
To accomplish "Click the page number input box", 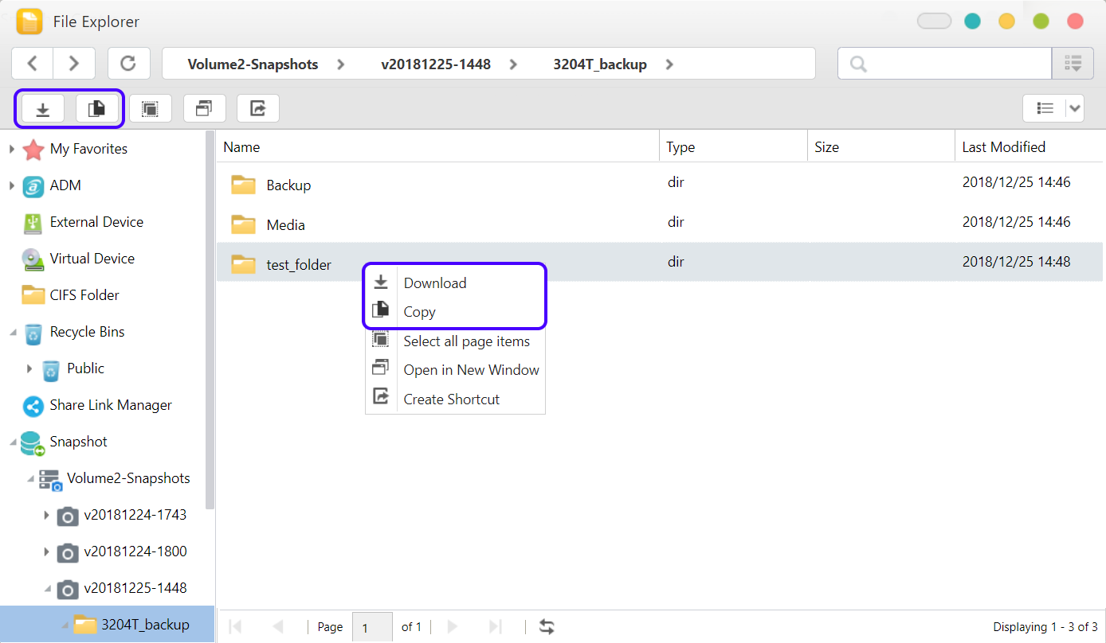I will click(371, 627).
